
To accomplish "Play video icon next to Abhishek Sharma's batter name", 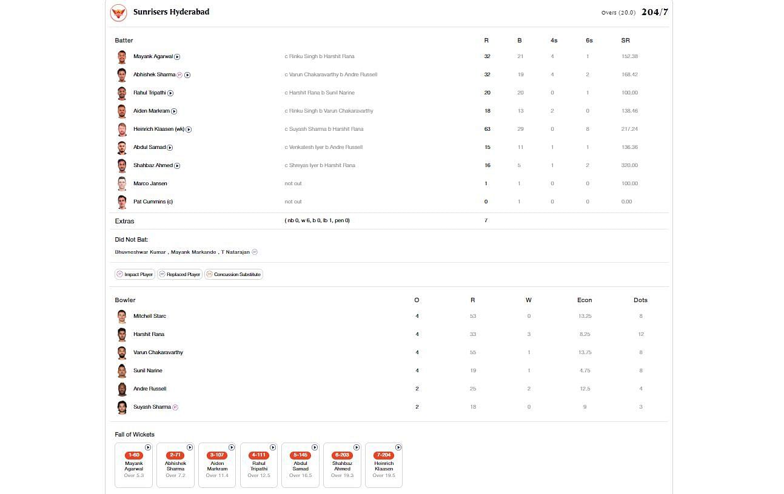I will (187, 75).
